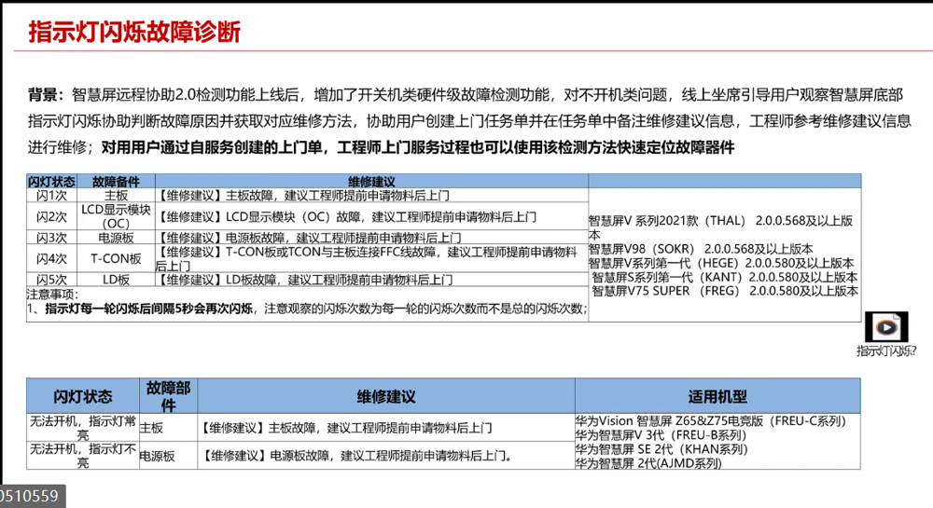The image size is (933, 508).
Task: Click the 闪灯状态 header of the bottom table
Action: (x=83, y=396)
